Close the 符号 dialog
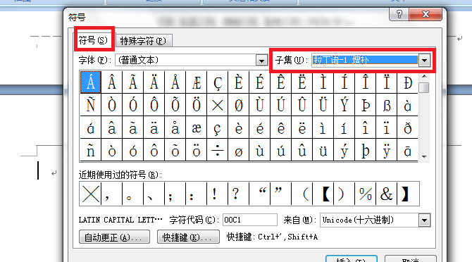The height and width of the screenshot is (262, 472). (426, 14)
